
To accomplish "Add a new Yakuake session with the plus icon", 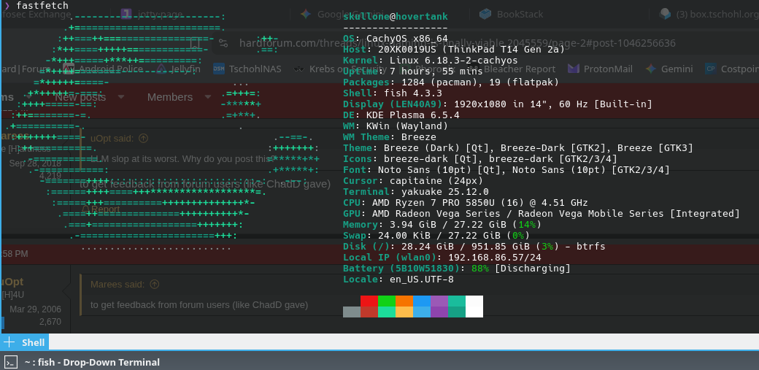I will [9, 342].
